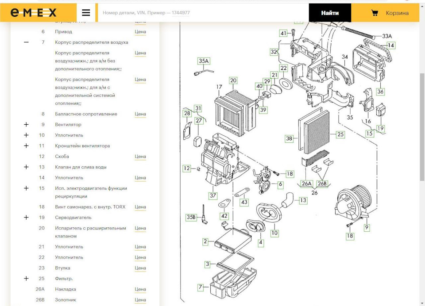Select diagram callout 26B
This screenshot has height=306, width=425.
click(322, 184)
